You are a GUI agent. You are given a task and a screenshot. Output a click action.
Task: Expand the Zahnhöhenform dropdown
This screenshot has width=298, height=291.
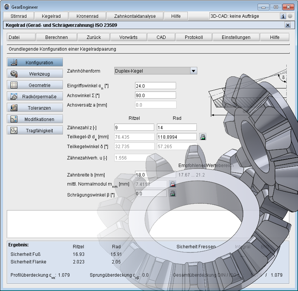click(x=193, y=71)
